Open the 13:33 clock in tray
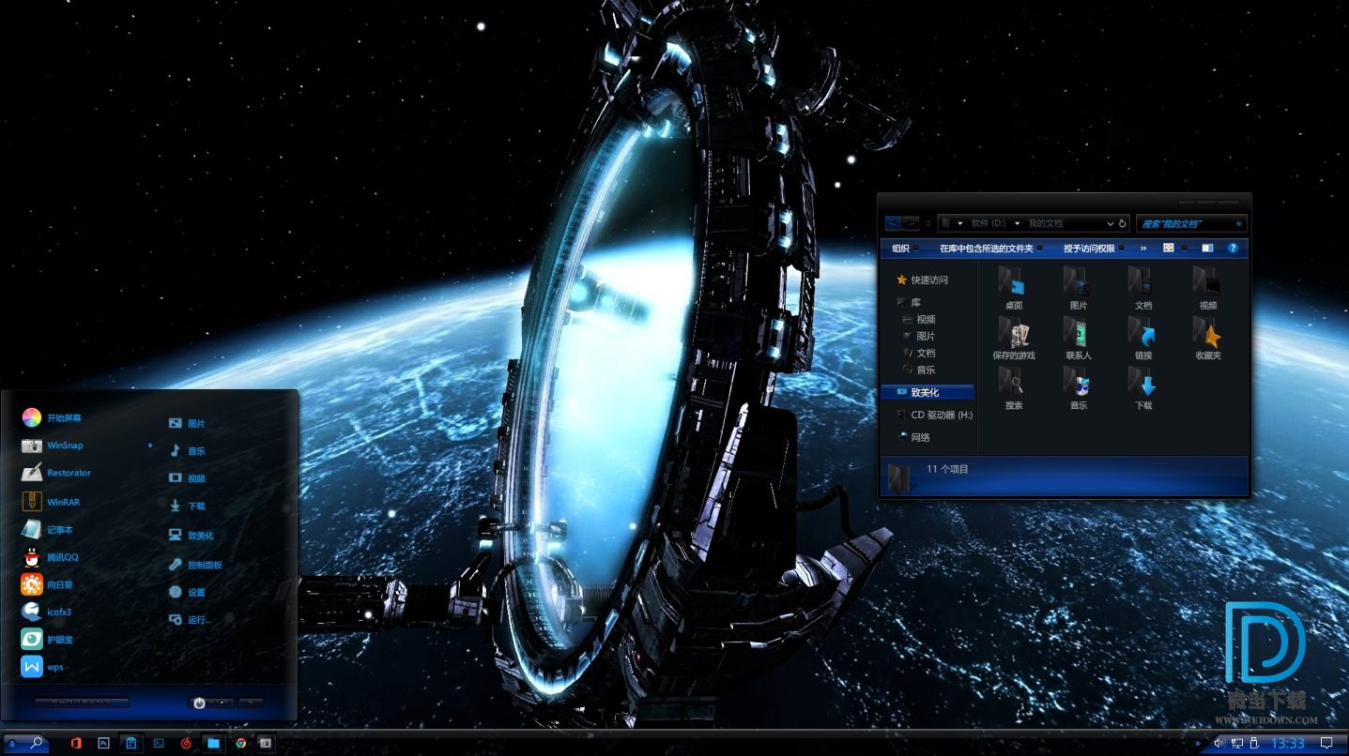 coord(1287,743)
